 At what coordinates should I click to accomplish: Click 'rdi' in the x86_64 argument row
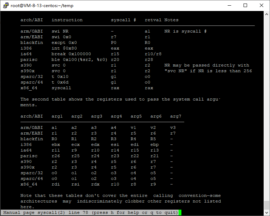tap(56, 184)
